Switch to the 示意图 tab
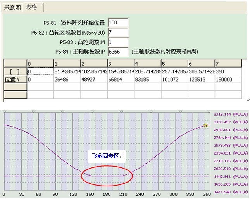The image size is (250, 200). tap(12, 7)
